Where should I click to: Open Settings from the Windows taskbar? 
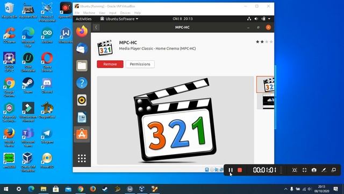(19, 189)
